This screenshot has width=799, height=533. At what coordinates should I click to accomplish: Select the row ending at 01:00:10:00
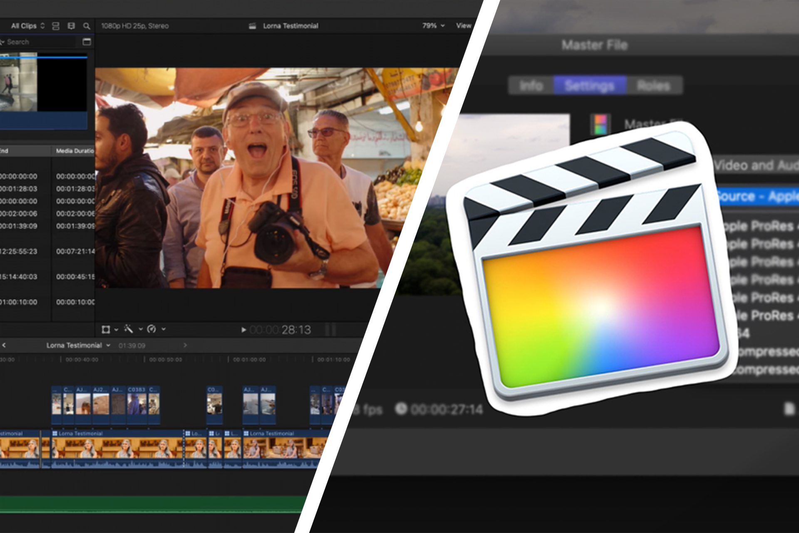click(47, 302)
